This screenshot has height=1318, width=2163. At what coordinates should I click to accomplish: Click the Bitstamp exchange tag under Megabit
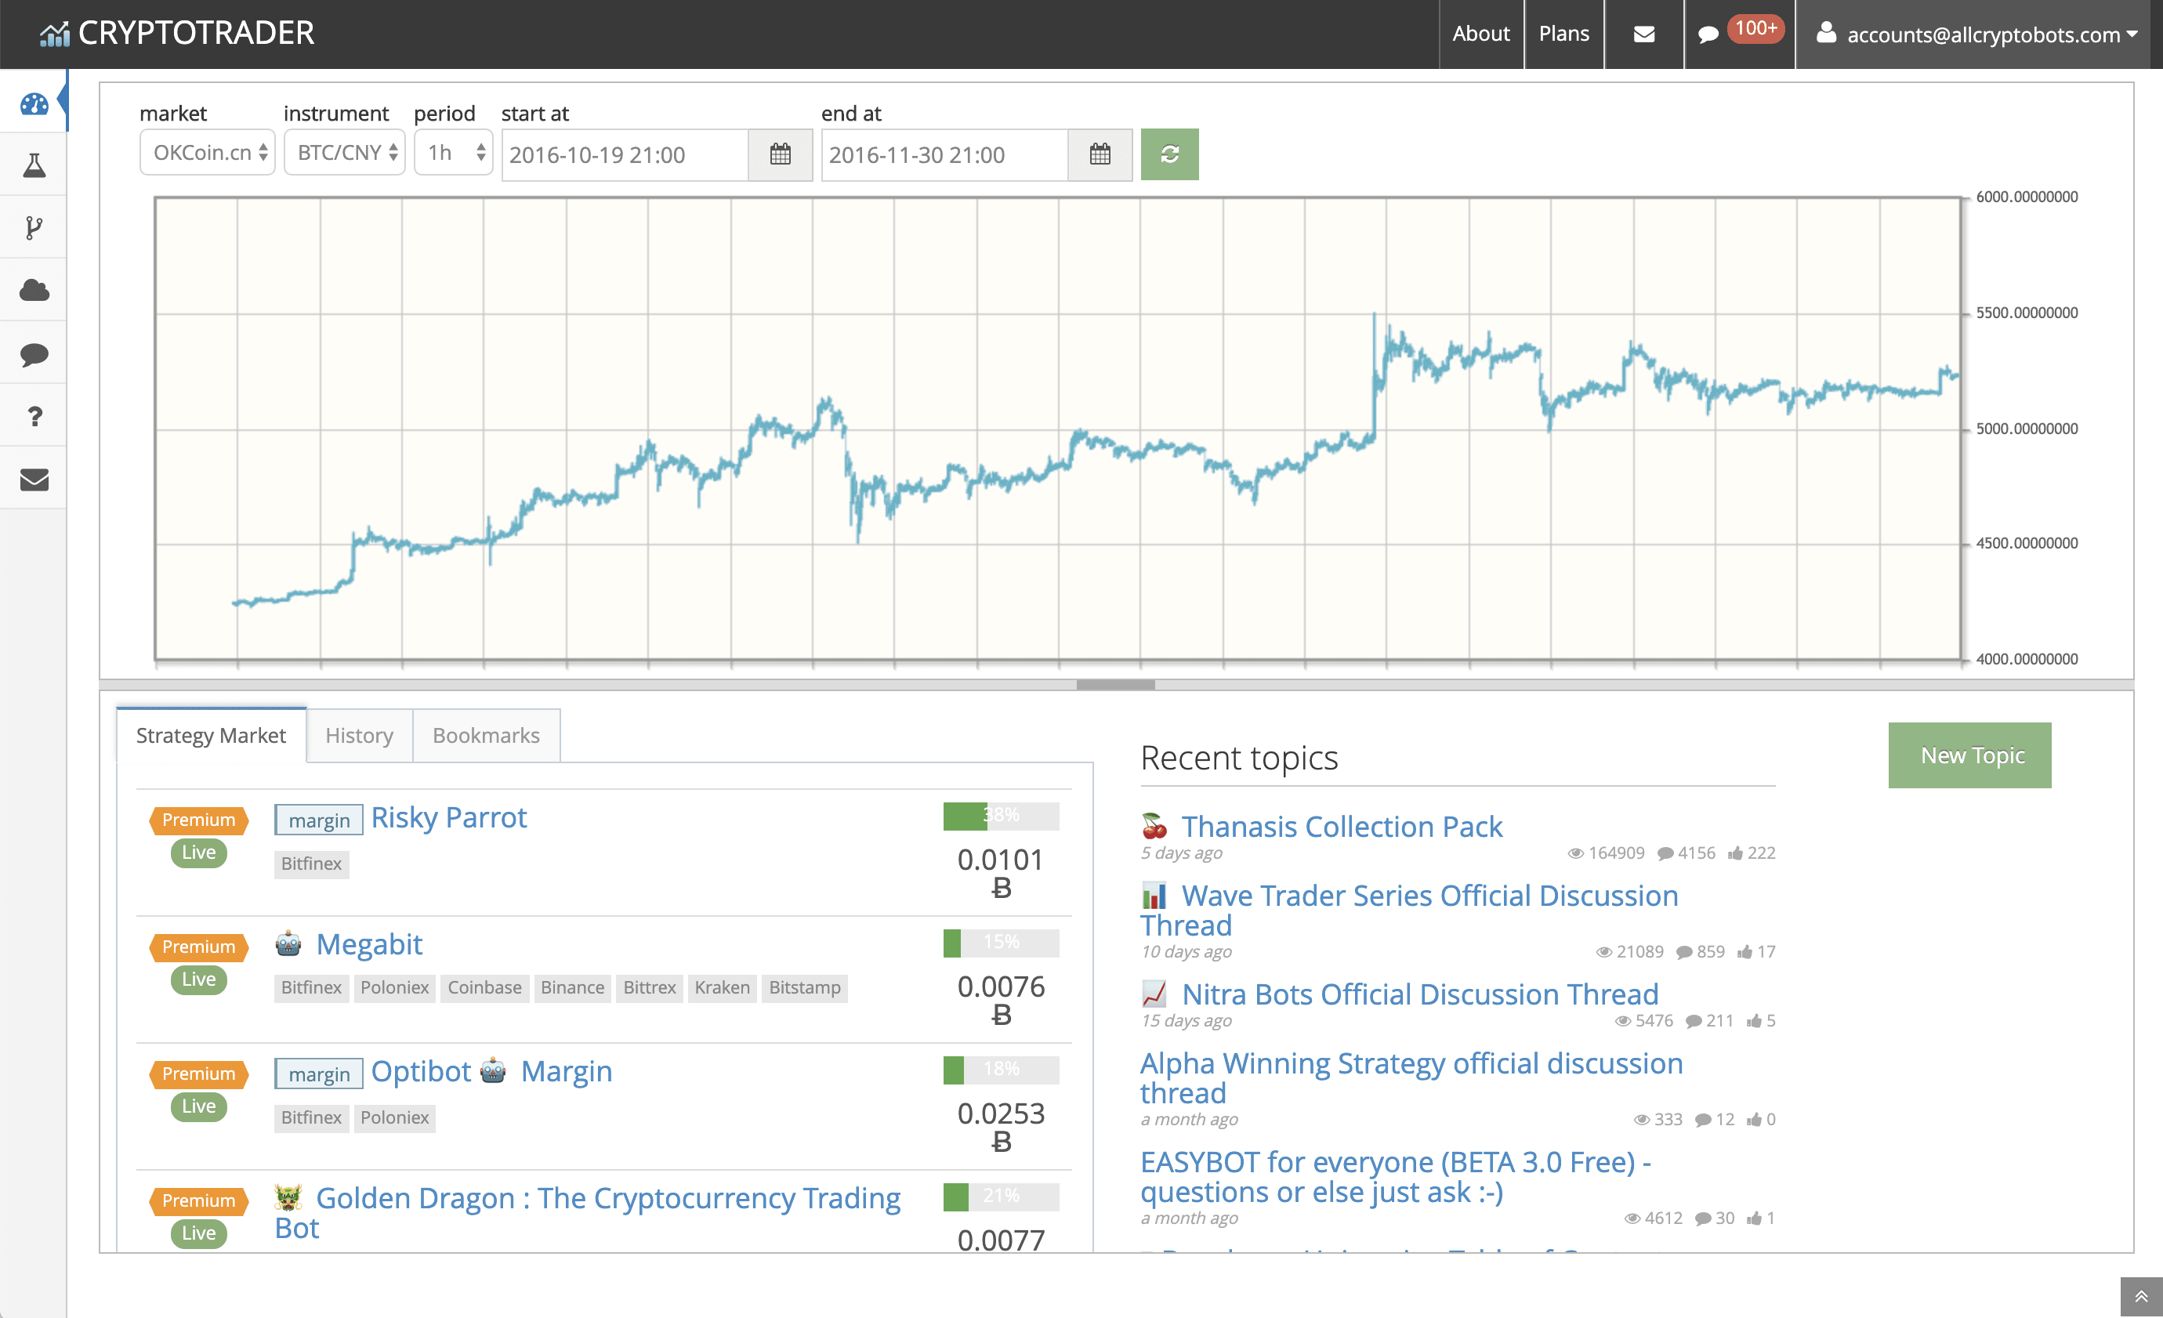click(804, 987)
